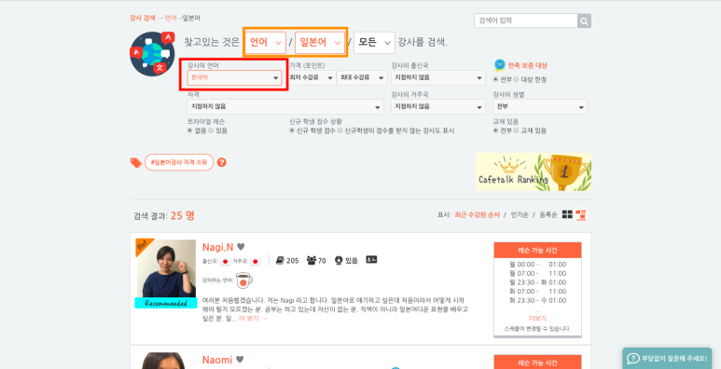This screenshot has height=369, width=721.
Task: Click the 검색어 입력 search field
Action: (x=525, y=20)
